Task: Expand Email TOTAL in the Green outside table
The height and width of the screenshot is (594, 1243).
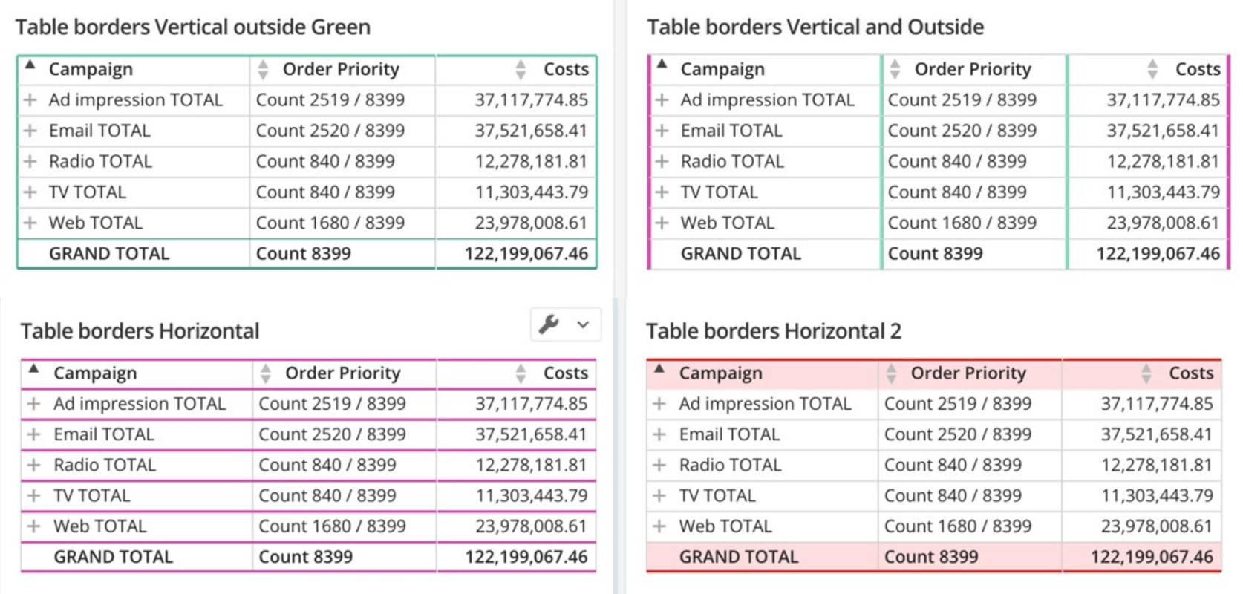Action: pyautogui.click(x=30, y=131)
